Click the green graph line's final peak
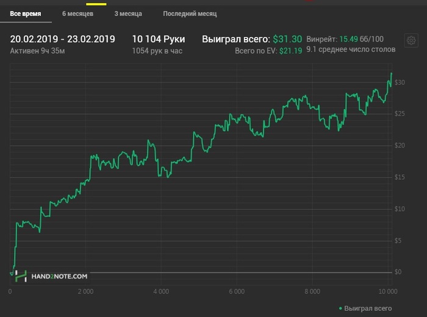The height and width of the screenshot is (317, 427). 392,73
